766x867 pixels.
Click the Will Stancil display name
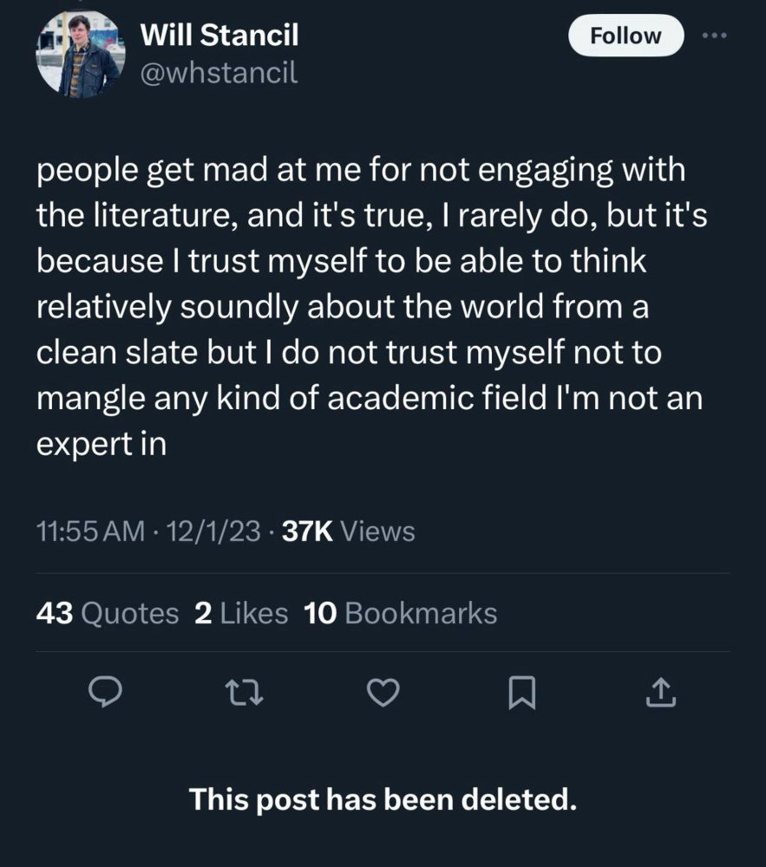point(219,35)
